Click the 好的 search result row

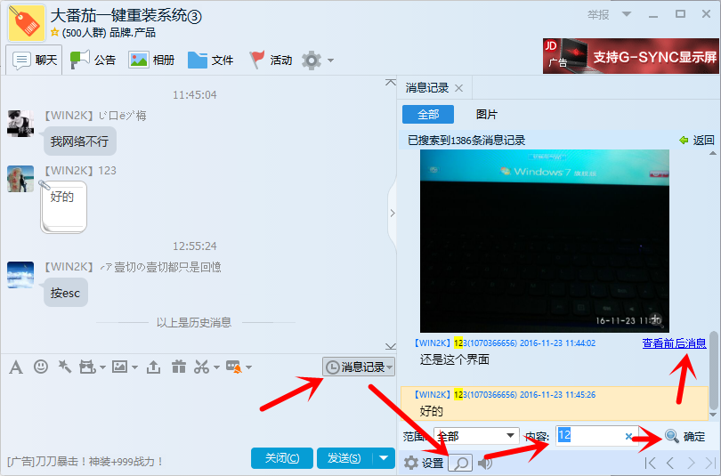554,403
